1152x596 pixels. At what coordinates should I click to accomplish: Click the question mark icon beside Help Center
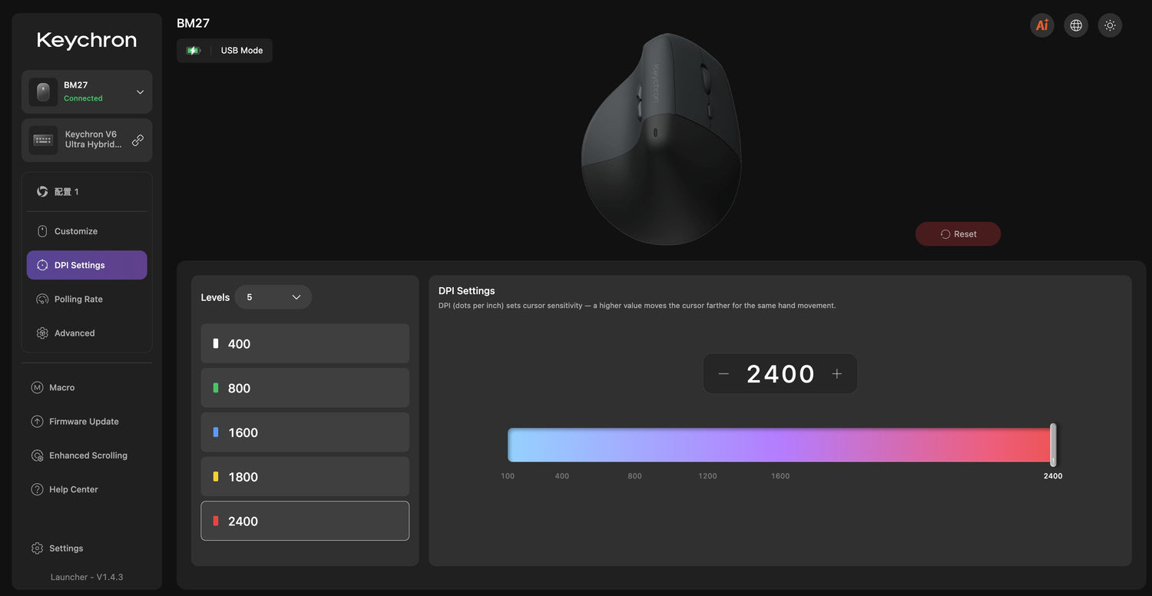coord(37,489)
